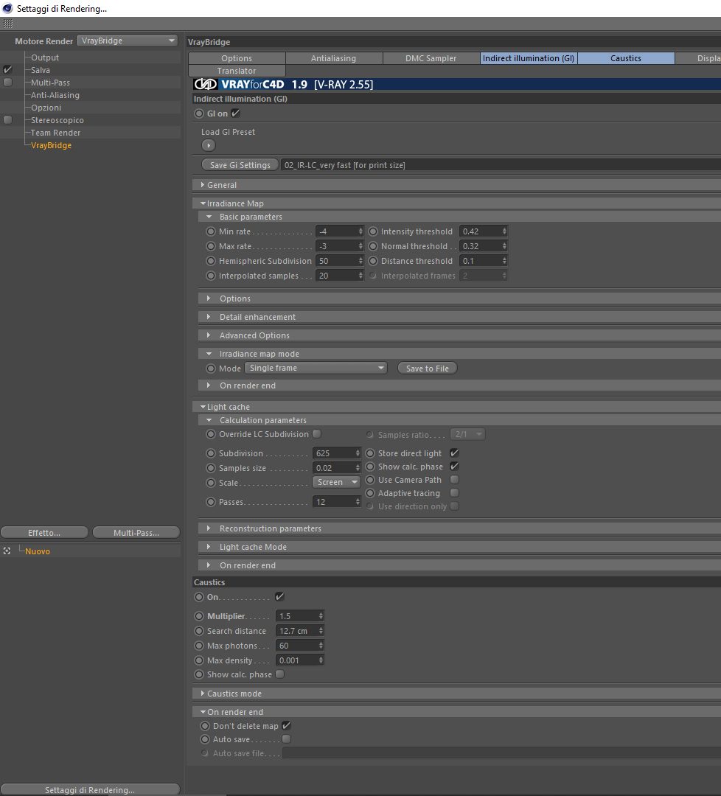Enable the Multi-Pass checkbox in sidebar
The height and width of the screenshot is (796, 721).
coord(7,83)
